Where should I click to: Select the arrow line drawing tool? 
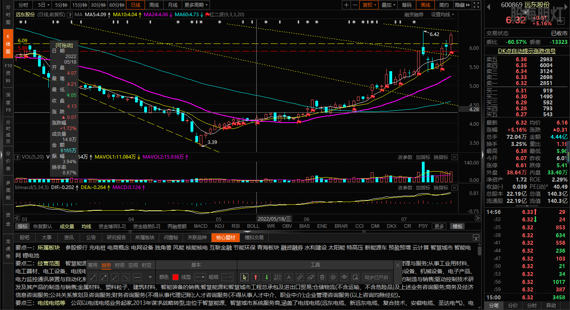(104, 277)
